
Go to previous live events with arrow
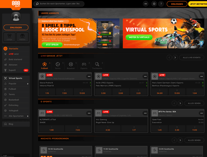pos(169,58)
